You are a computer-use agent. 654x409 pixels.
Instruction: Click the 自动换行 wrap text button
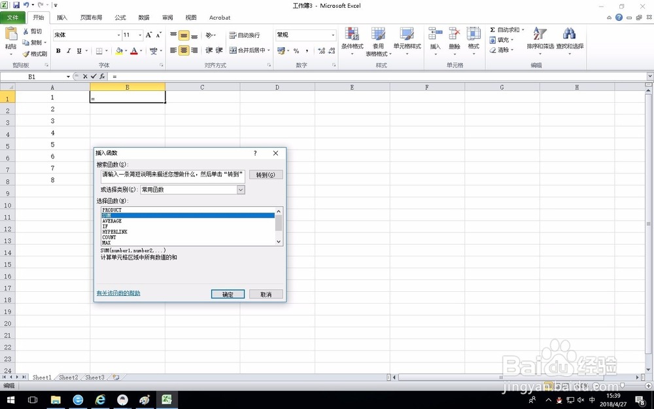click(x=245, y=35)
